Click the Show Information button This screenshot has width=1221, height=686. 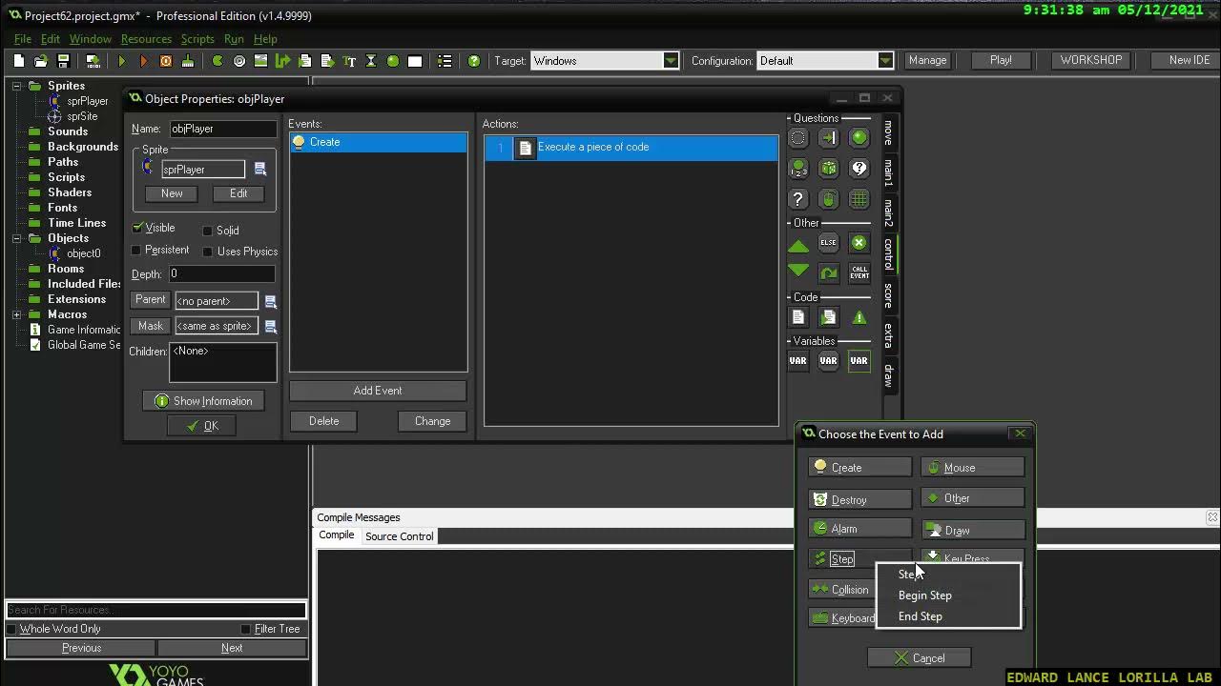(x=203, y=401)
